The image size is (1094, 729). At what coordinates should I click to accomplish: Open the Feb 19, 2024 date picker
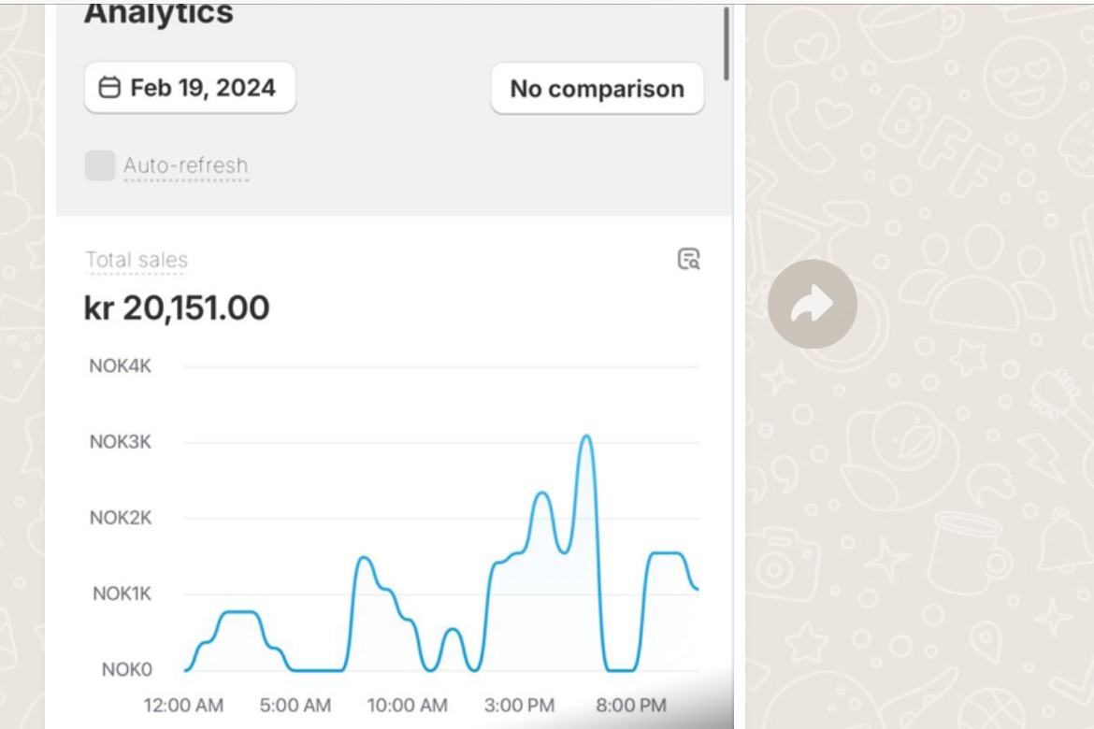coord(190,87)
